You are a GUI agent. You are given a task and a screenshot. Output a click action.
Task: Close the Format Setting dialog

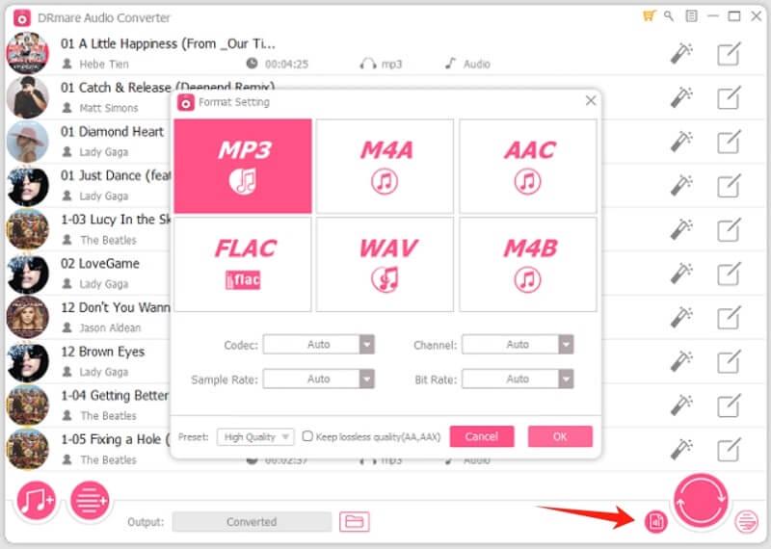[591, 101]
